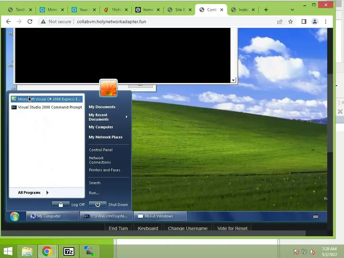Open My Network Places
Screen dimensions: 344x258
tap(105, 137)
